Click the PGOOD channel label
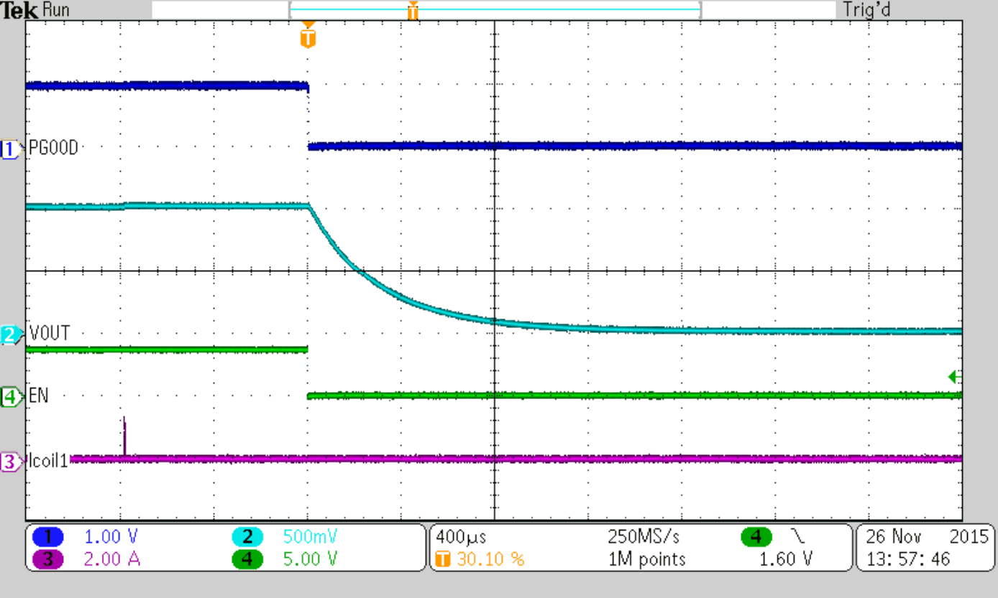998x598 pixels. (x=53, y=149)
